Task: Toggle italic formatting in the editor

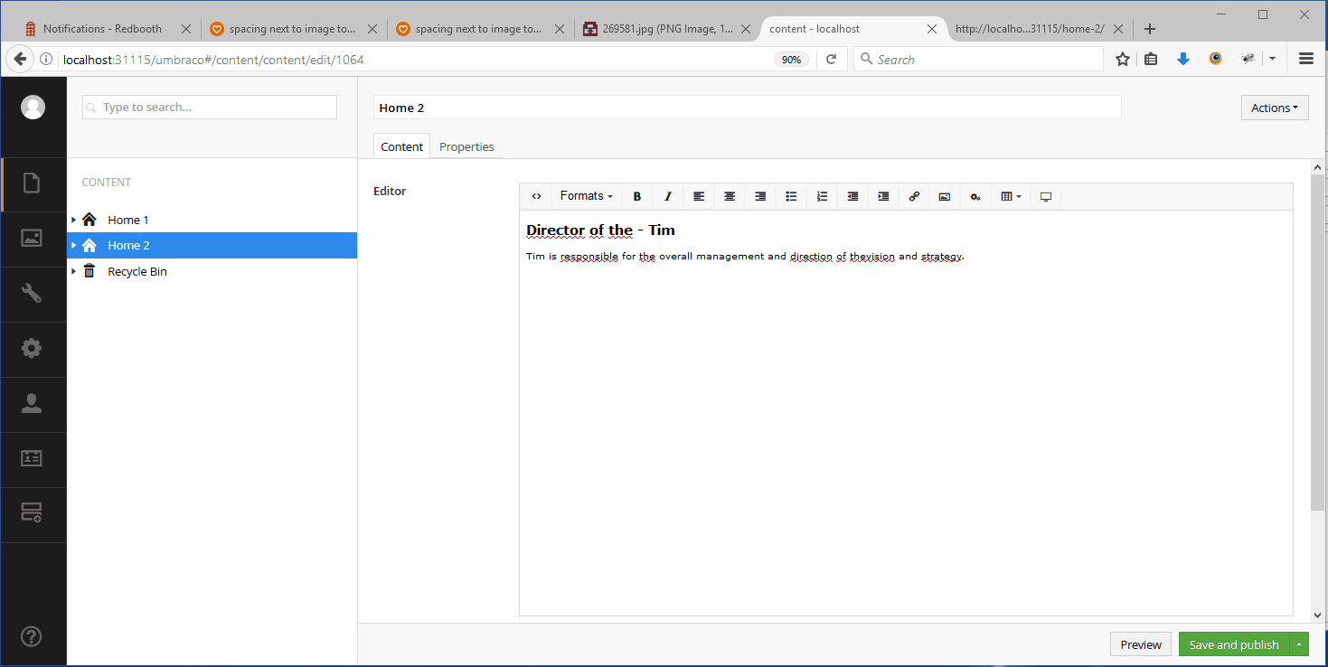Action: point(668,196)
